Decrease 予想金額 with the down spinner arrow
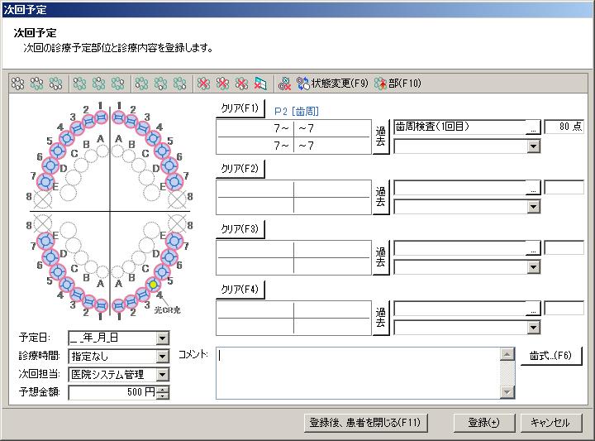 [x=163, y=395]
